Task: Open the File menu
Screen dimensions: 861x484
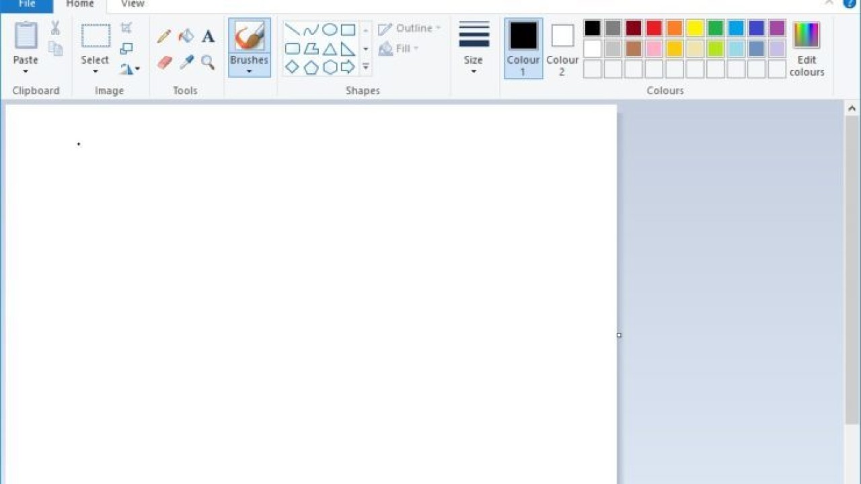Action: point(27,5)
